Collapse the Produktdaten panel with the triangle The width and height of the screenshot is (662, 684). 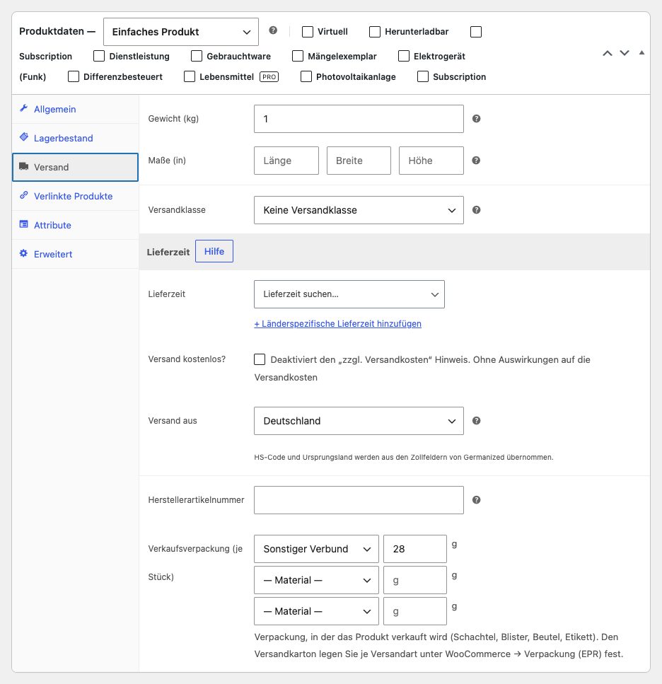(x=641, y=53)
